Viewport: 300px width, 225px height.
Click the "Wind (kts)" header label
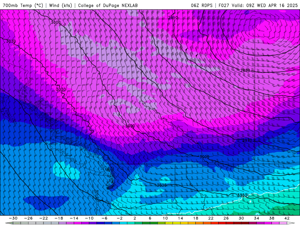[60, 5]
